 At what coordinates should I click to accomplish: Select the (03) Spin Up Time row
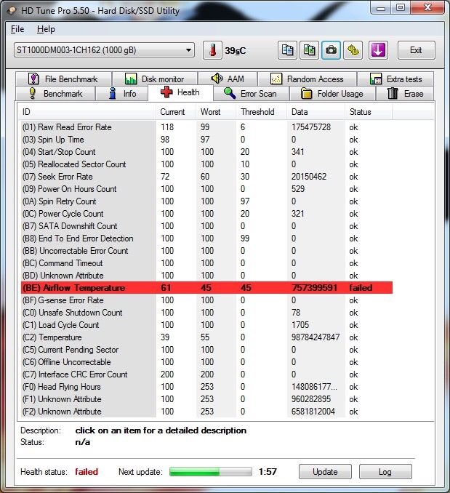(x=206, y=140)
